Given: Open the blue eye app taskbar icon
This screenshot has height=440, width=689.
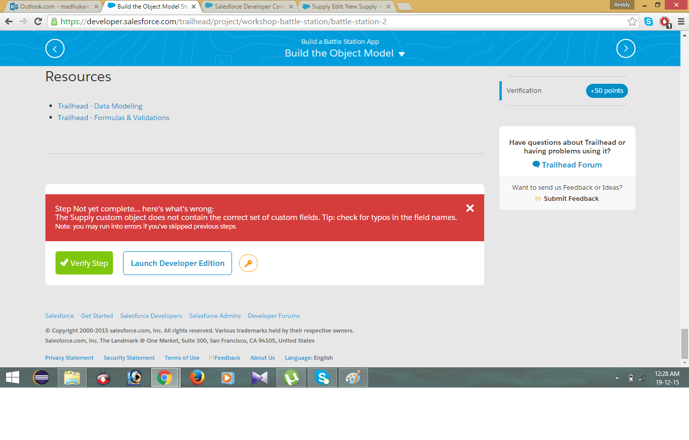Looking at the screenshot, I should 135,377.
